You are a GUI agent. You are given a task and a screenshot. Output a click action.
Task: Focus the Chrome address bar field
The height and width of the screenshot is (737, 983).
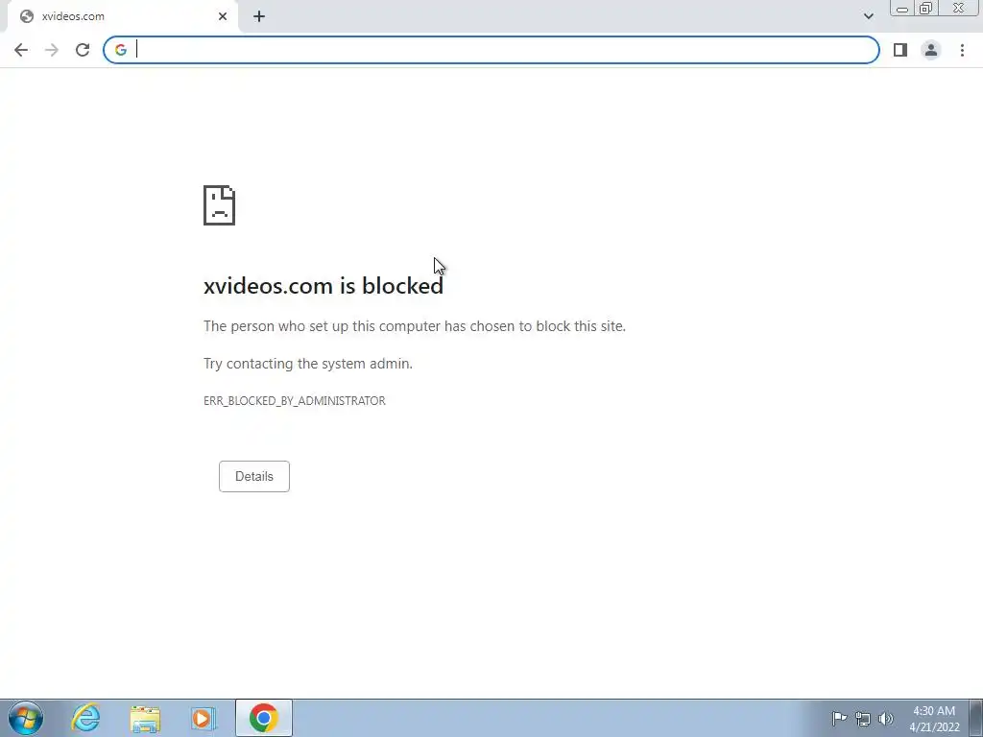pyautogui.click(x=491, y=50)
